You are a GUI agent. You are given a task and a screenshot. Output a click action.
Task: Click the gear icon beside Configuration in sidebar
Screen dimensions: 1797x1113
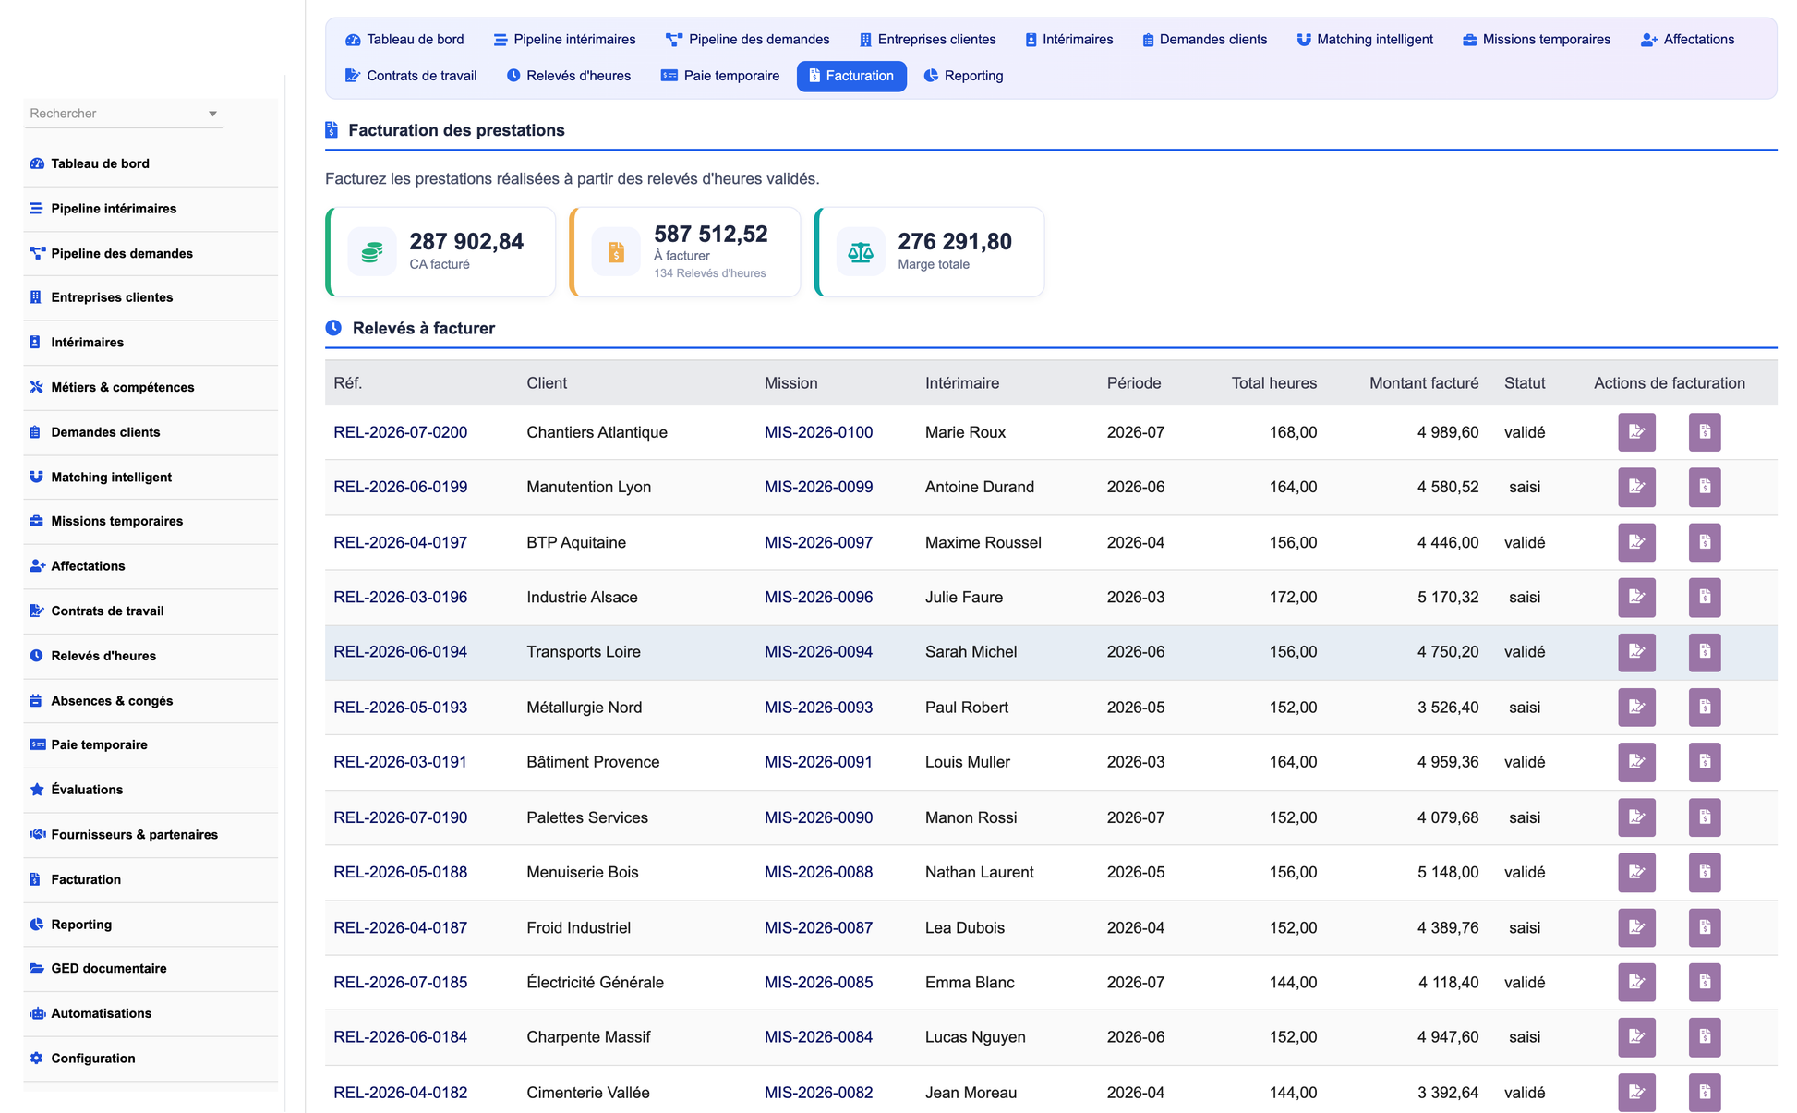37,1059
